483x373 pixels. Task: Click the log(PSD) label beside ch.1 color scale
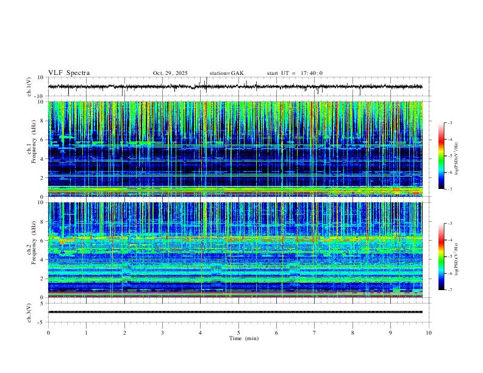[x=457, y=158]
